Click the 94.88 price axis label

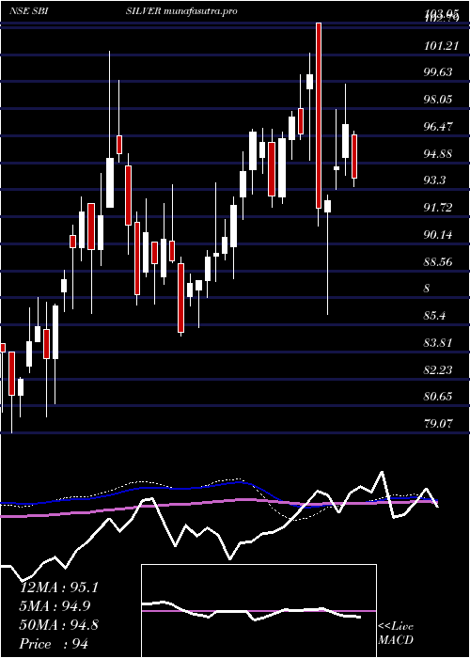coord(438,153)
